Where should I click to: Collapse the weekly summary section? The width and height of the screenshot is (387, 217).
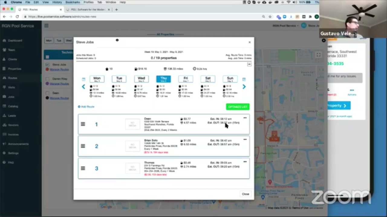pyautogui.click(x=249, y=64)
